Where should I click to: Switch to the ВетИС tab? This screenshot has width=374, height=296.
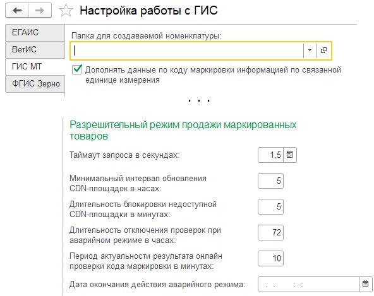pos(35,50)
